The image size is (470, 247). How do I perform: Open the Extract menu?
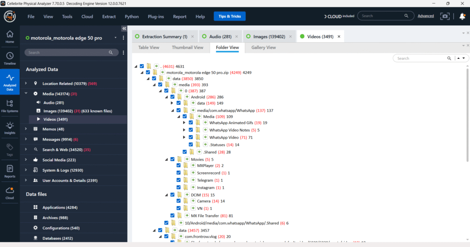click(109, 17)
